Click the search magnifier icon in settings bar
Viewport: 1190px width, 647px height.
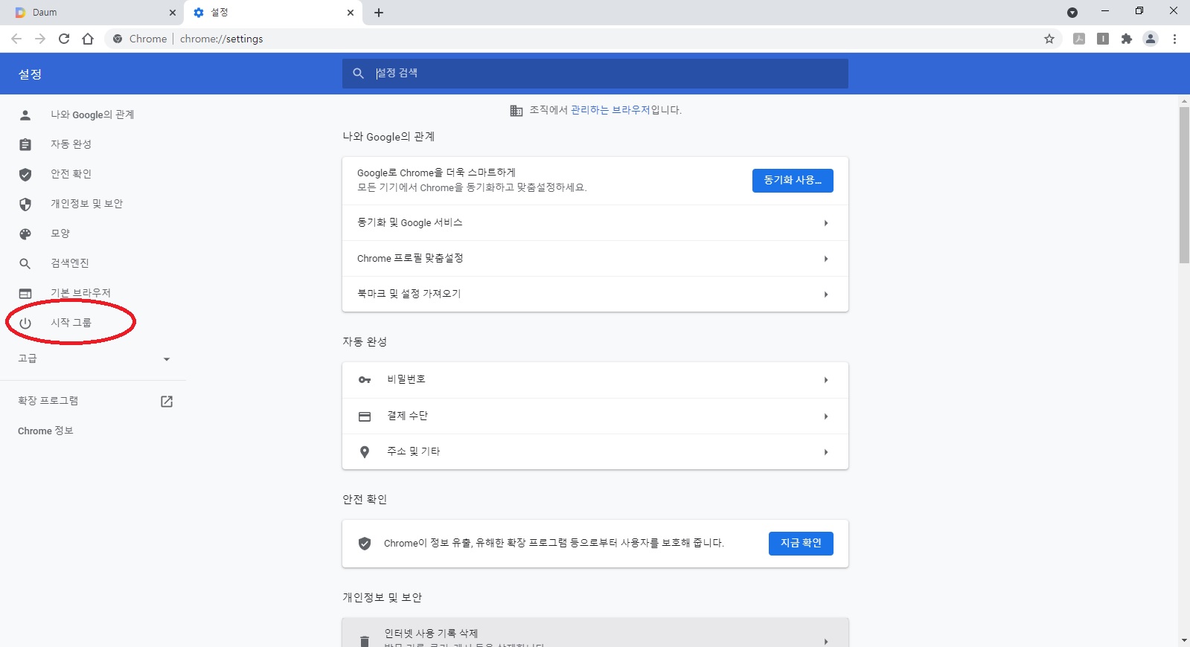coord(358,73)
